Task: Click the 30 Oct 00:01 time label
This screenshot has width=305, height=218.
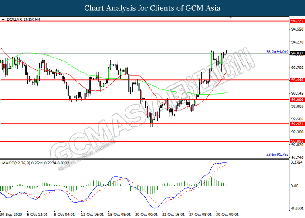Action: pyautogui.click(x=227, y=215)
